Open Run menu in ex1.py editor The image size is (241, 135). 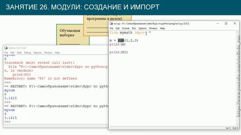click(134, 28)
